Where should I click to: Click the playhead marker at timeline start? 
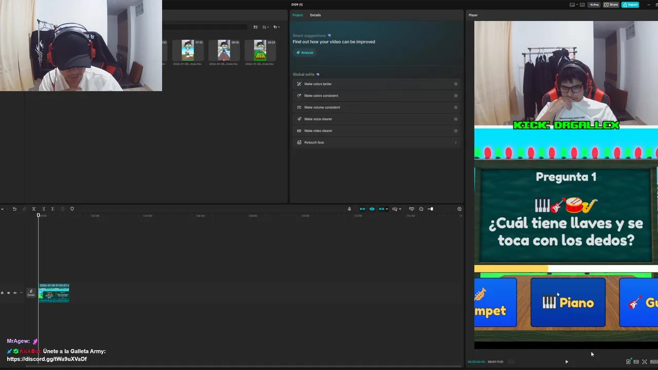pyautogui.click(x=39, y=215)
